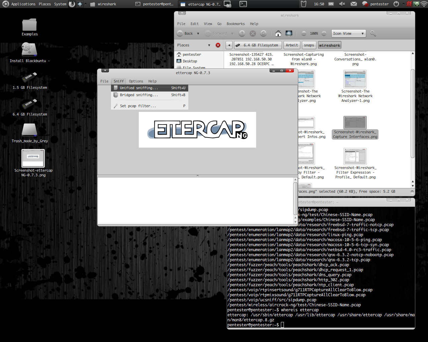
Task: Open ettercap File menu
Action: click(104, 81)
